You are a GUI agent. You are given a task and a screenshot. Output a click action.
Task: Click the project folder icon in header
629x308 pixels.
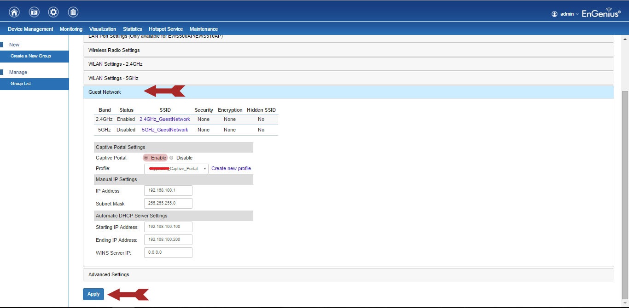coord(34,12)
